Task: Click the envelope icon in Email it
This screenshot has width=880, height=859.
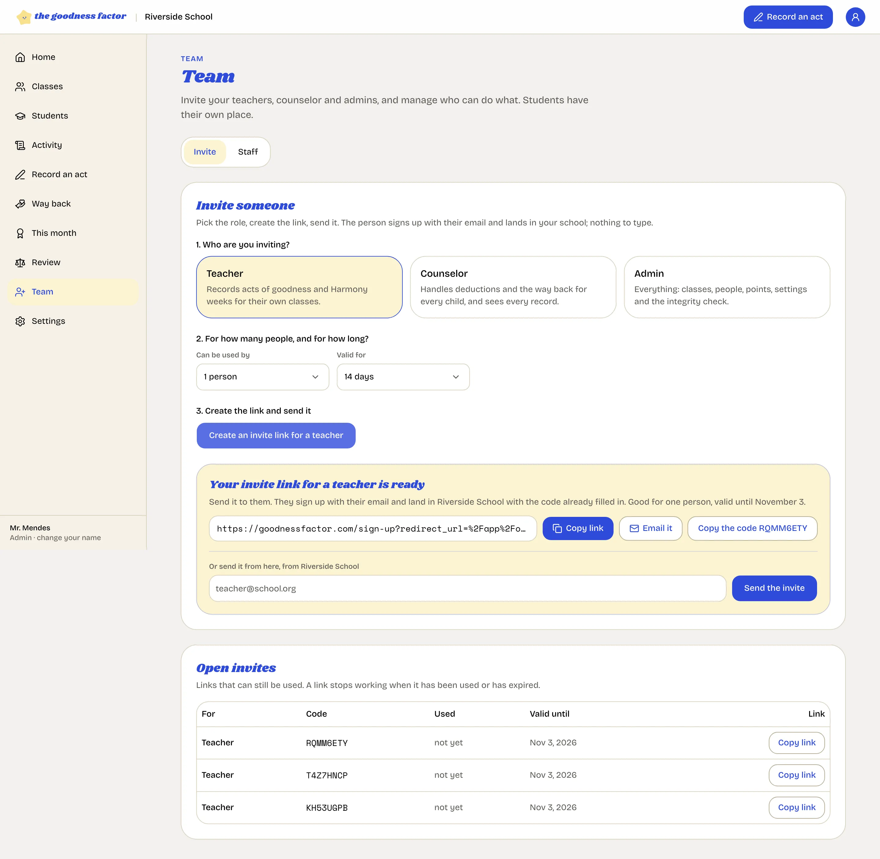Action: click(x=634, y=528)
